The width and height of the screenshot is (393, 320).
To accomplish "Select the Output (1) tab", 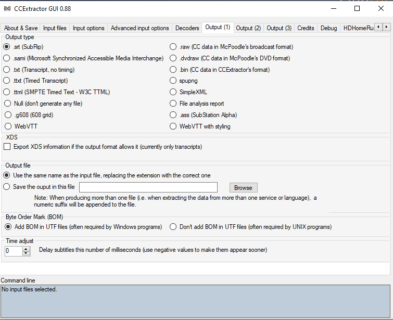I will point(218,27).
